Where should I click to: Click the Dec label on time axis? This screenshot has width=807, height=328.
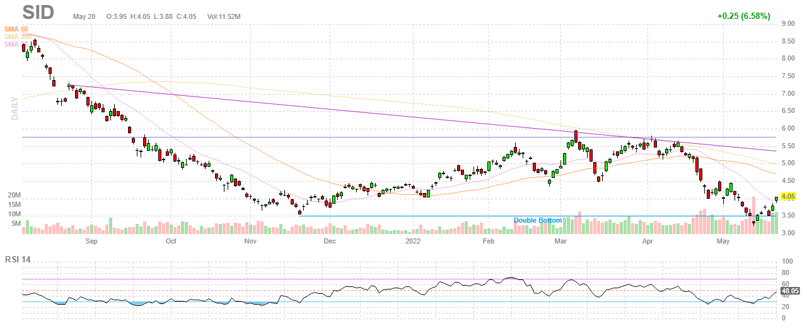330,242
